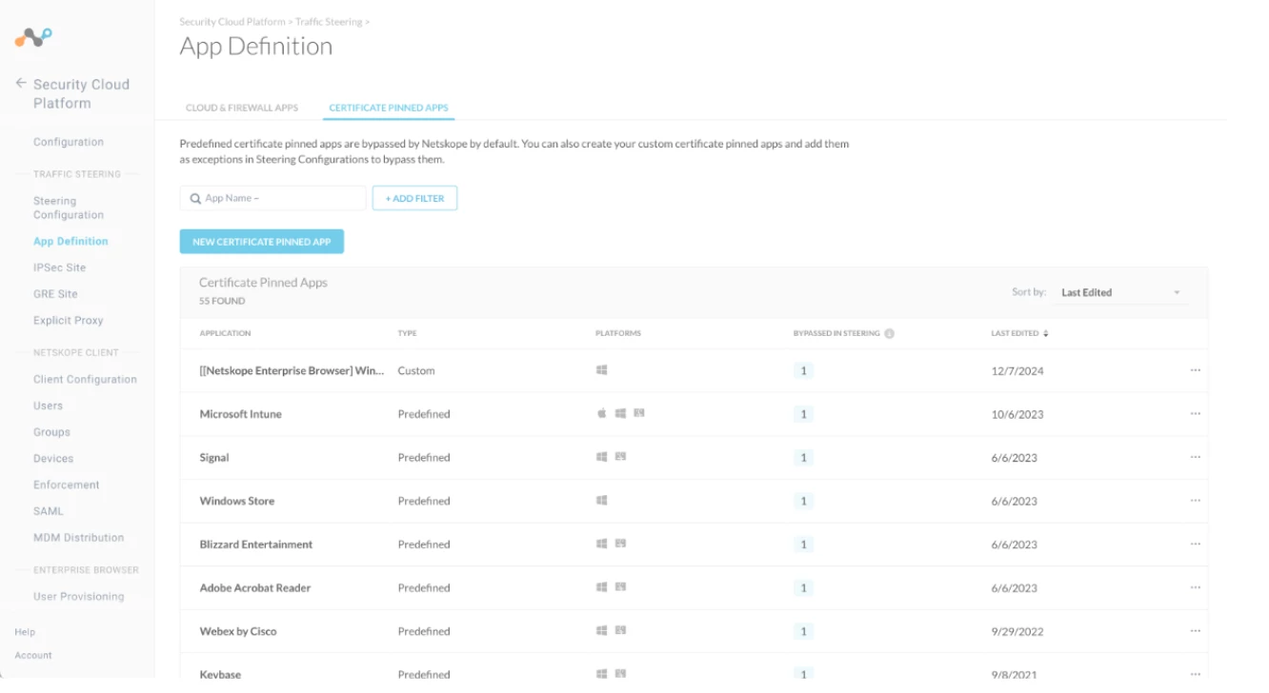Click Windows platform icon in Signal row
Screen dimensions: 1269x693
[x=601, y=457]
